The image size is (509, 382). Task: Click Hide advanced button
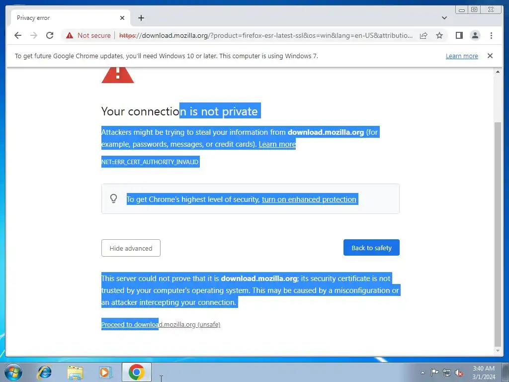click(x=131, y=248)
